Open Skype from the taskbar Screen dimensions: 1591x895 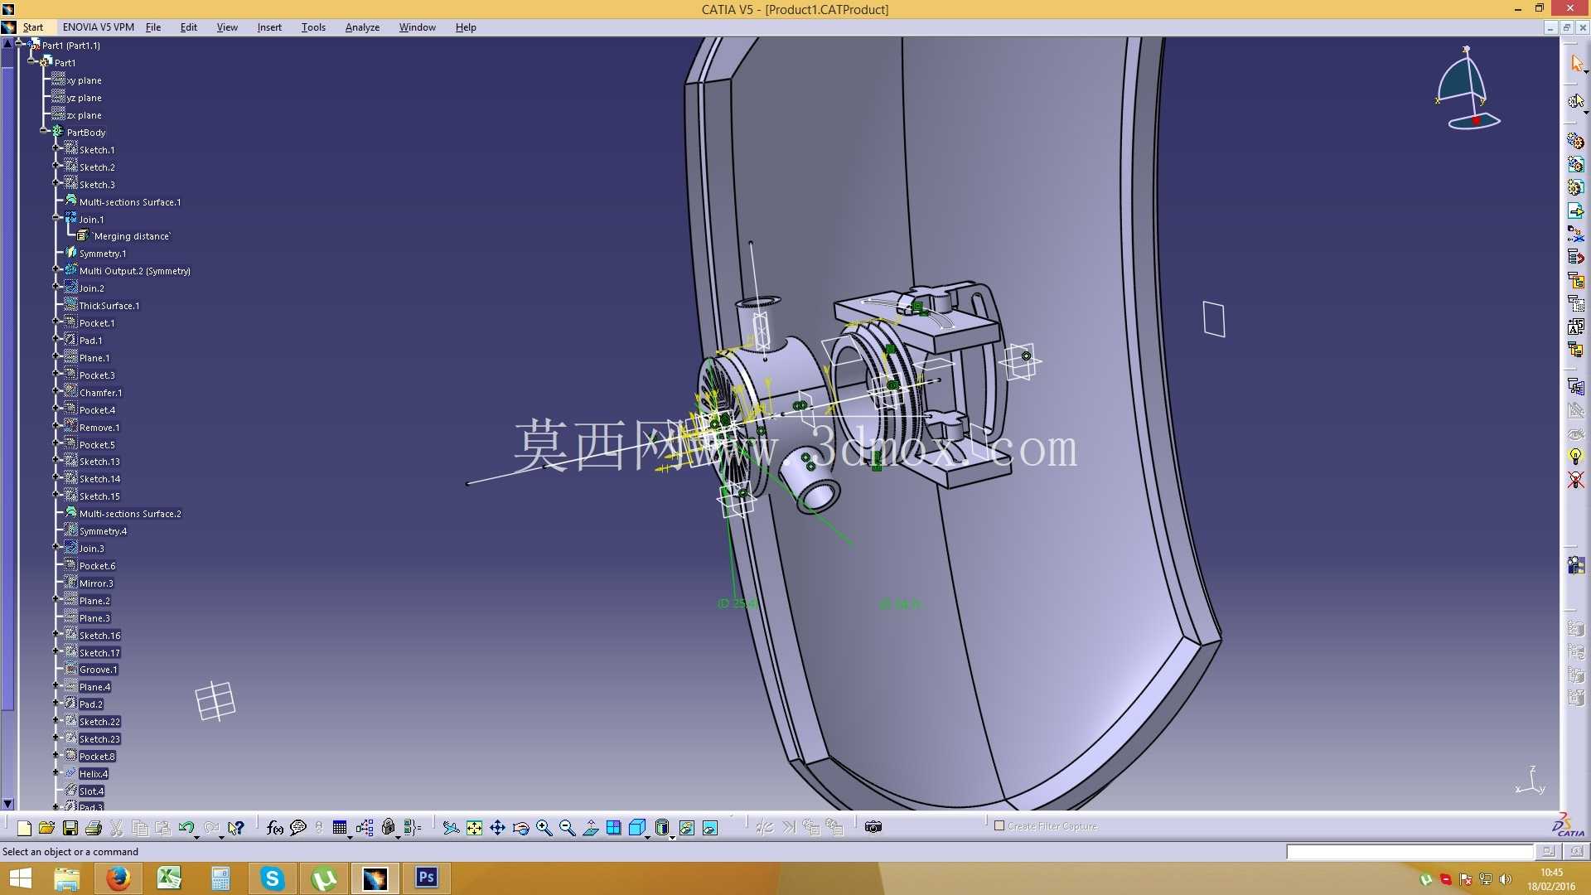tap(272, 878)
